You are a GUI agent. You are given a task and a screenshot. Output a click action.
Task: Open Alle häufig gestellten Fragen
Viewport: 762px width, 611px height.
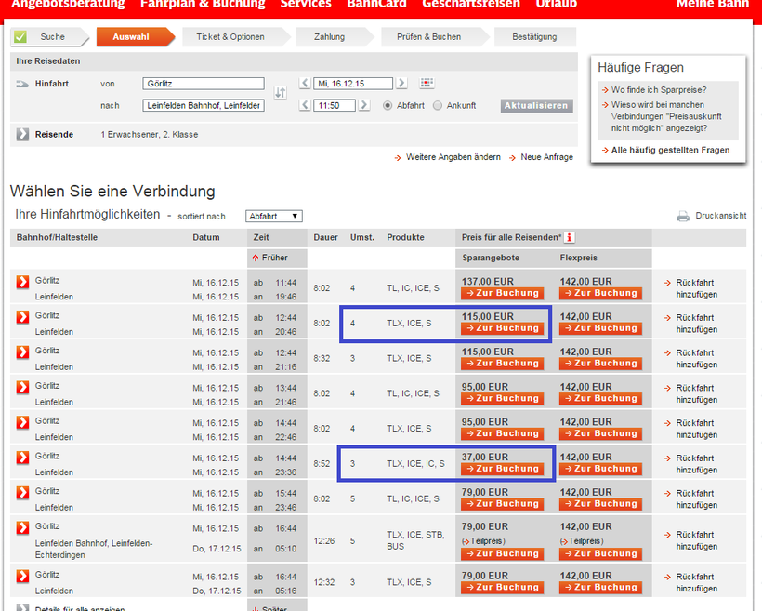[670, 150]
